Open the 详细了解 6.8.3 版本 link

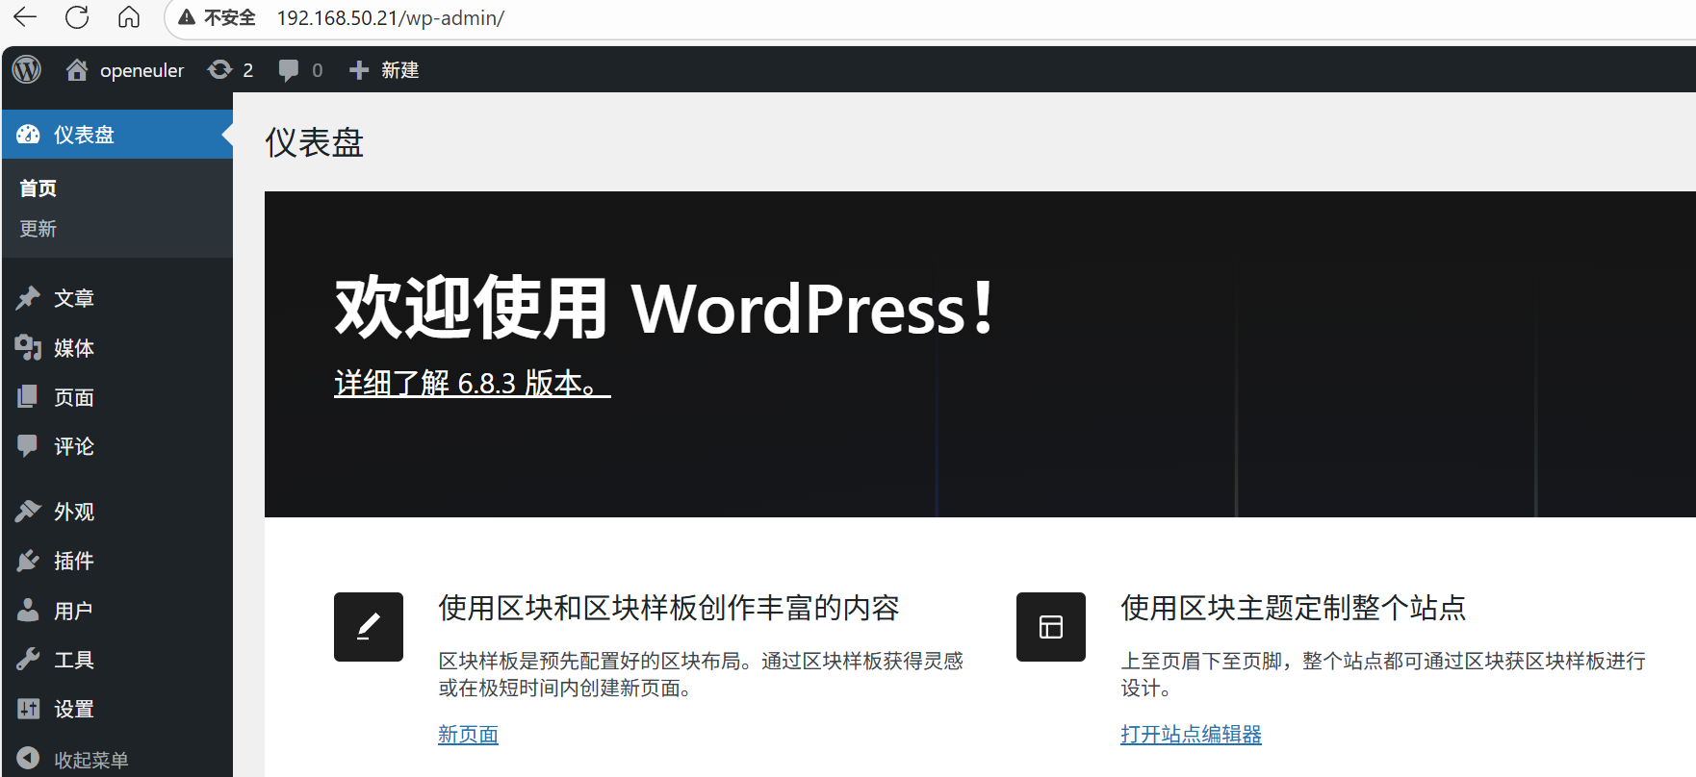coord(473,383)
